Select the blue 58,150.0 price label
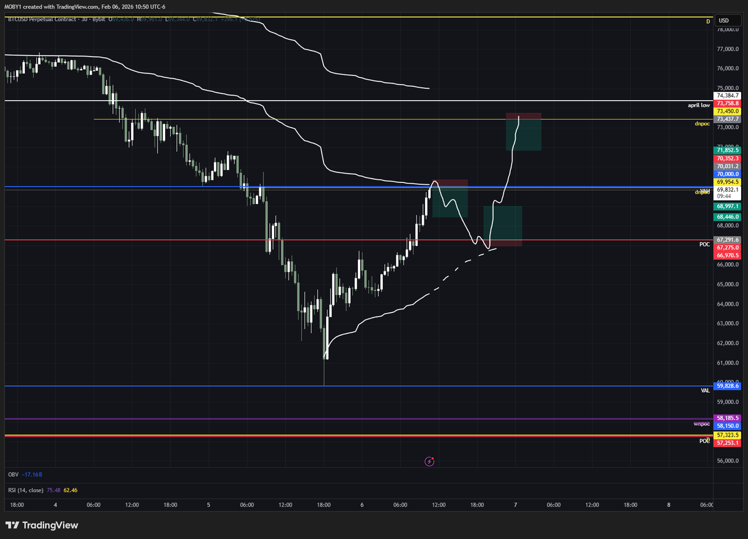The image size is (748, 539). pyautogui.click(x=728, y=426)
